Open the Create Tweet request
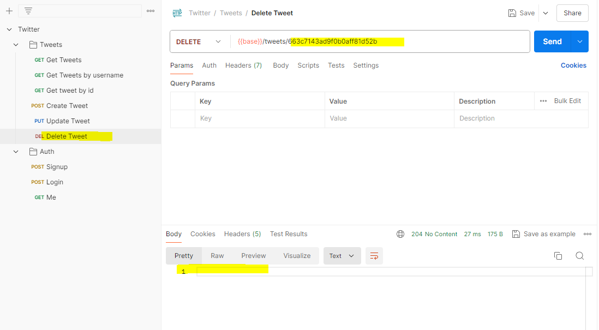 59,106
